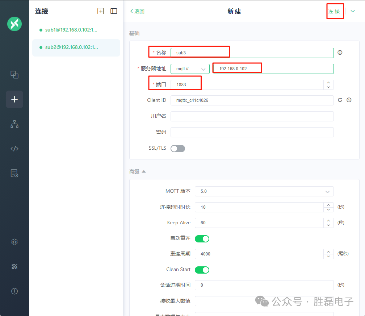Click the clock timestamp icon beside Client ID
The width and height of the screenshot is (365, 316).
click(x=349, y=100)
